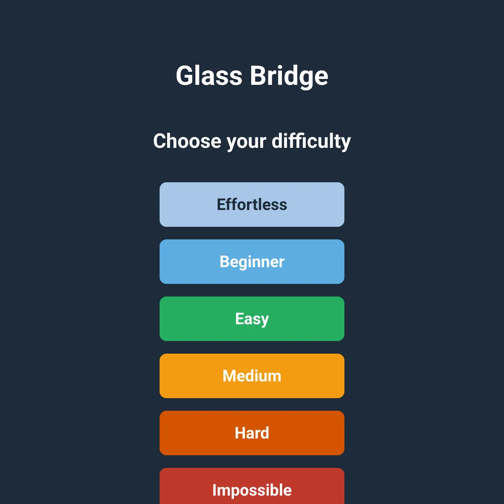Click the yellow-orange difficulty button
Viewport: 504px width, 504px height.
coord(252,376)
